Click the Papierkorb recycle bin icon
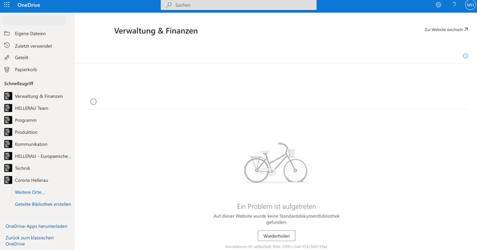Screen dimensions: 477x250 click(7, 70)
